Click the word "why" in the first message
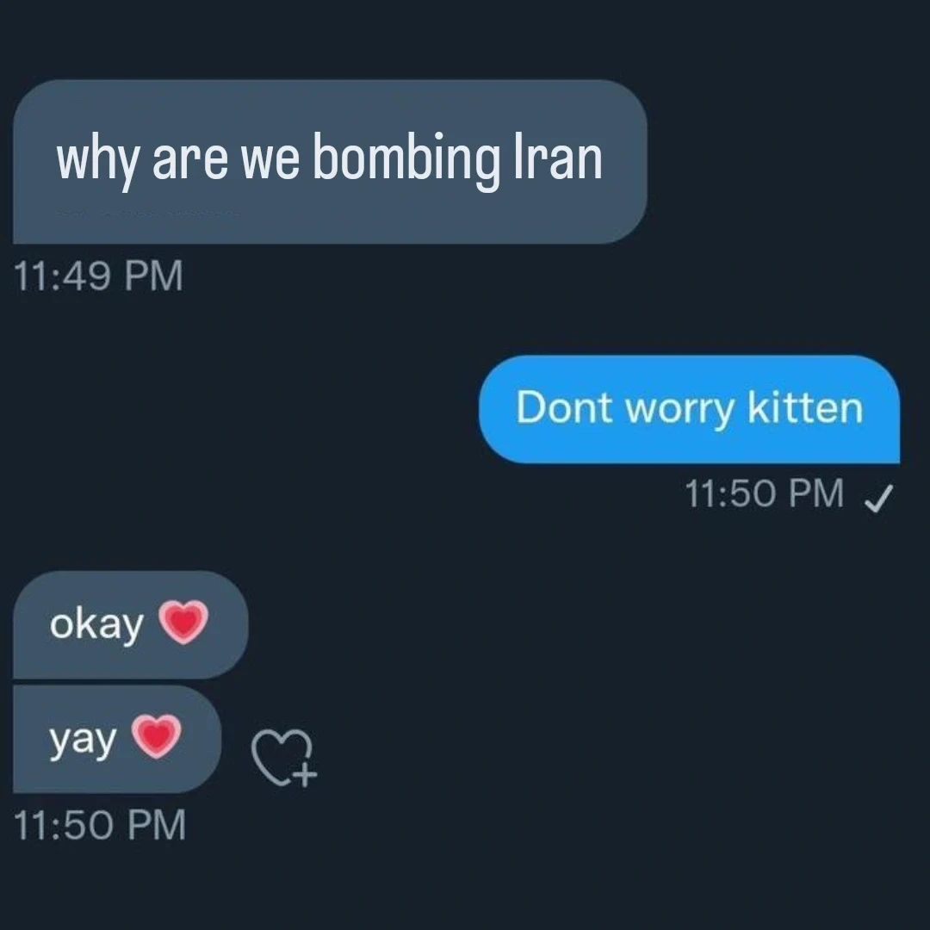The width and height of the screenshot is (930, 930). (98, 160)
